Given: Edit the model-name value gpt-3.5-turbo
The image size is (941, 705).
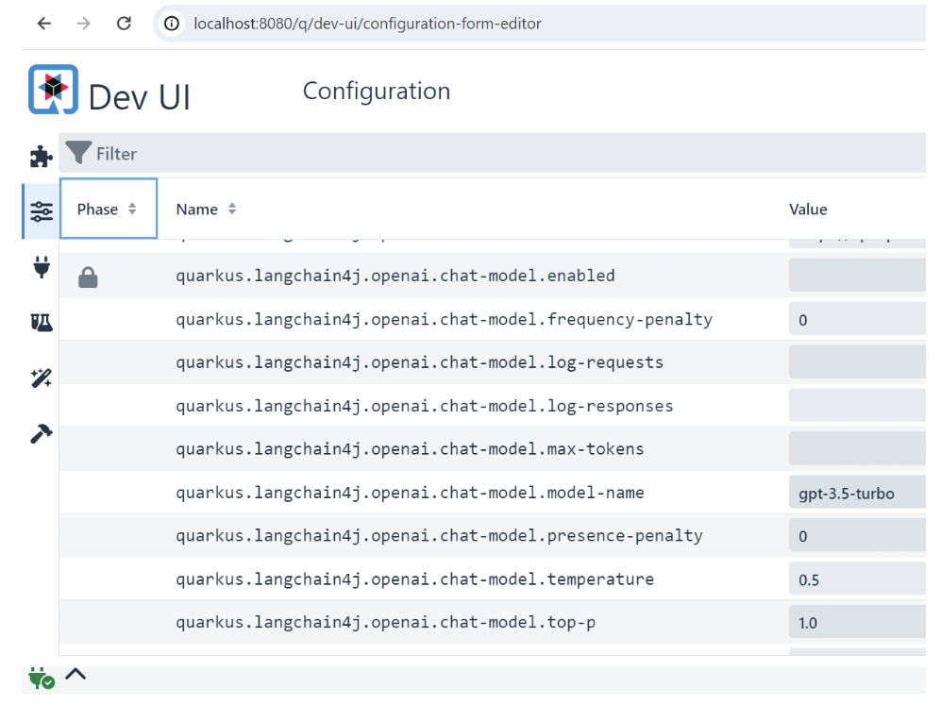Looking at the screenshot, I should point(855,493).
